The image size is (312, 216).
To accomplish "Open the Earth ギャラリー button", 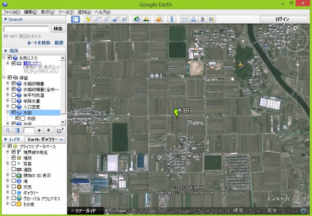I will (45, 139).
